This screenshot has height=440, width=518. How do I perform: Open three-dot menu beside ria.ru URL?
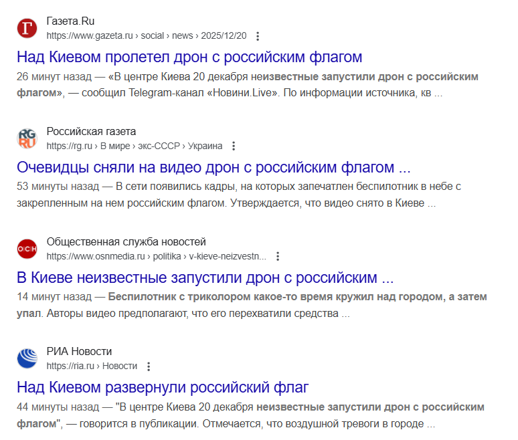pyautogui.click(x=149, y=366)
